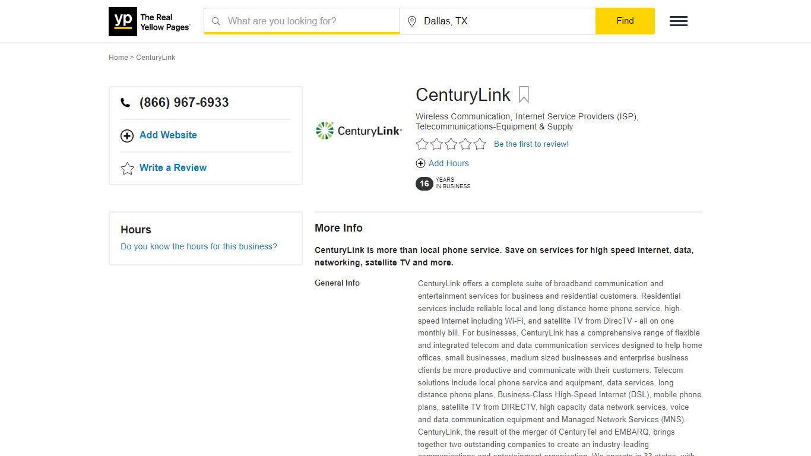Click 'Internet Service Providers (ISP)' category text
This screenshot has width=811, height=456.
point(576,116)
